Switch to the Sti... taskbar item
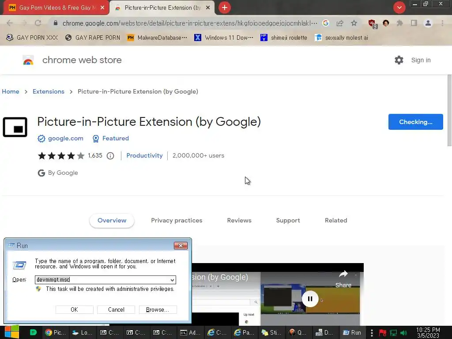Image resolution: width=452 pixels, height=339 pixels. click(271, 333)
